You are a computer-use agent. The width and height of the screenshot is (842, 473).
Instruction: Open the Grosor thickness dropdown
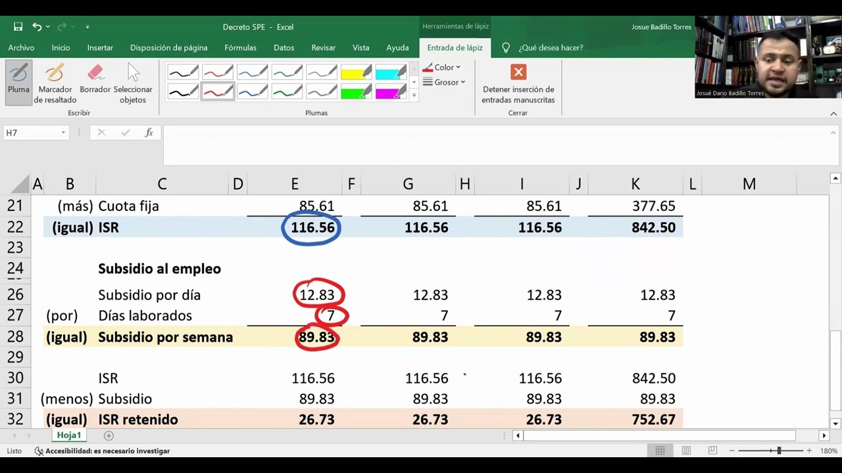tap(444, 82)
